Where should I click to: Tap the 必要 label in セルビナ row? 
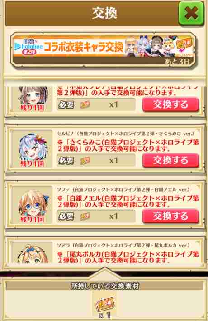coord(66,161)
